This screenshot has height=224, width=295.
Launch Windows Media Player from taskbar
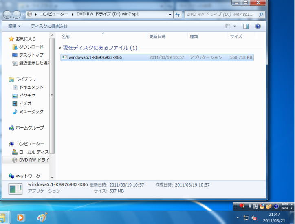pyautogui.click(x=20, y=217)
